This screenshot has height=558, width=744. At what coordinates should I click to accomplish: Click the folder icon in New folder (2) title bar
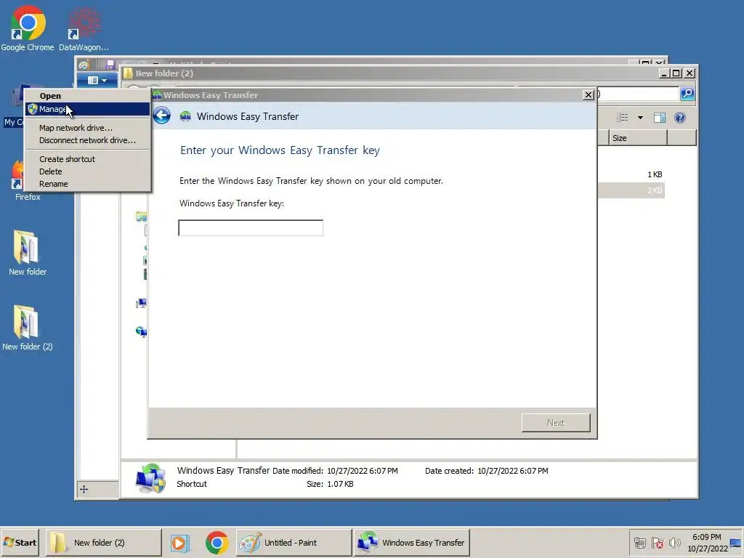tap(128, 73)
